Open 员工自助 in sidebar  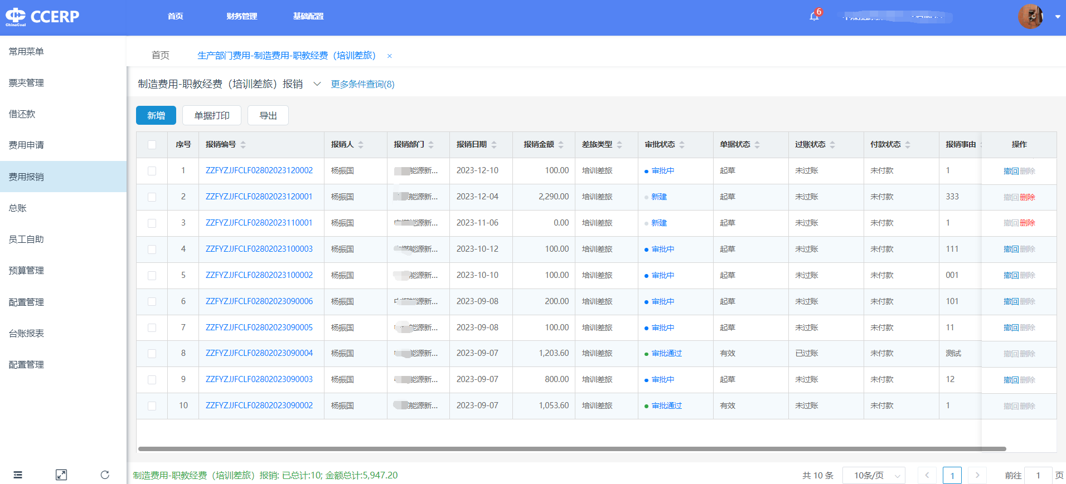coord(63,239)
